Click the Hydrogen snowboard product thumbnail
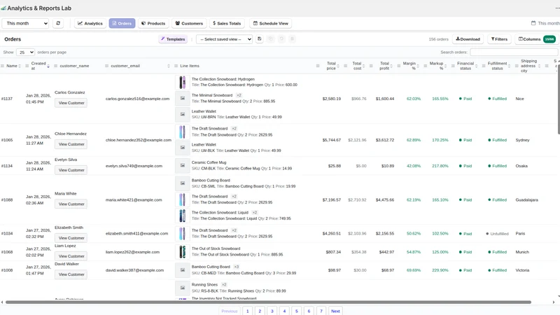The height and width of the screenshot is (315, 560). click(183, 82)
